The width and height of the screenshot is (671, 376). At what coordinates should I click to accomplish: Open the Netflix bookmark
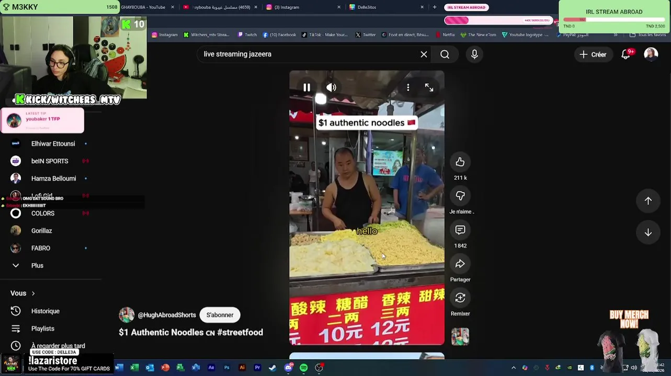(445, 35)
